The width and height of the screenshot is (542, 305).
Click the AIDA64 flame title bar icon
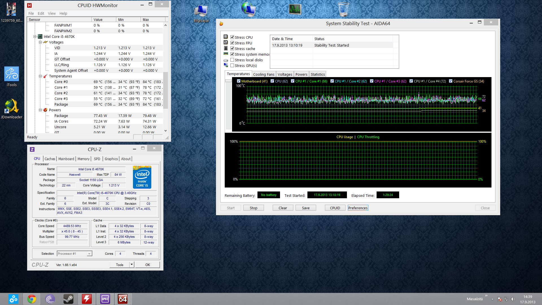point(221,24)
